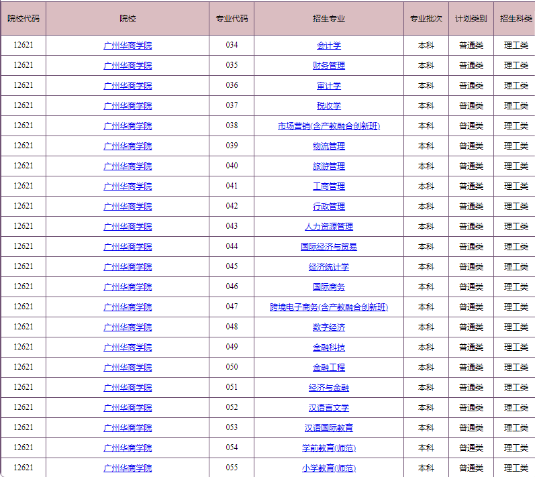The width and height of the screenshot is (535, 477).
Task: Open the 税收学 major link
Action: pos(328,106)
